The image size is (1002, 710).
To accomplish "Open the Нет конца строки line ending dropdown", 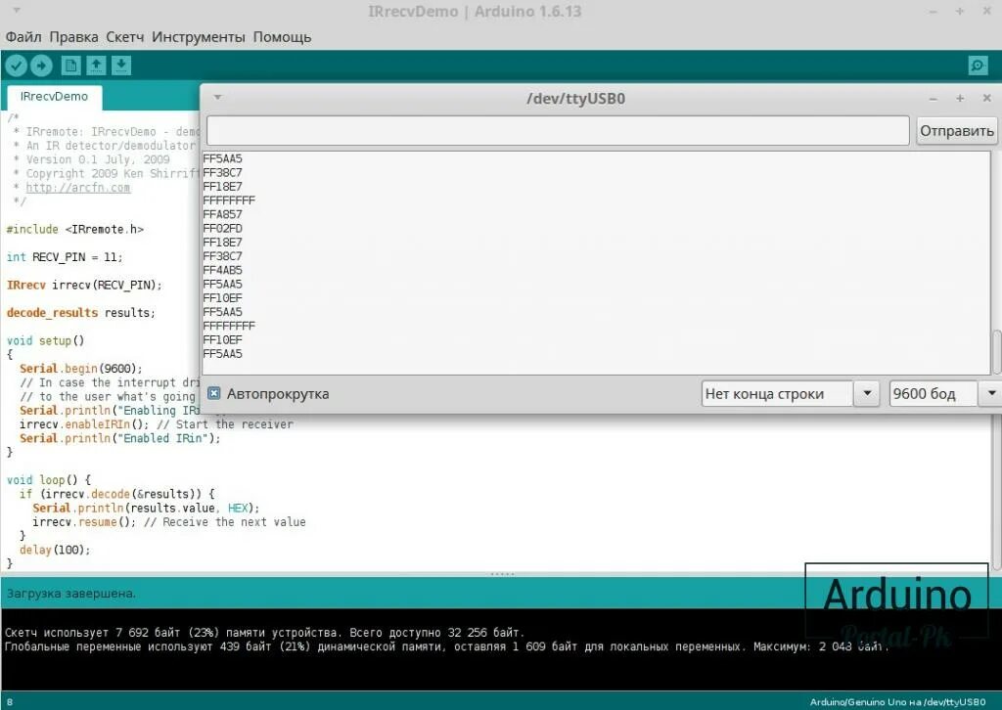I will pyautogui.click(x=791, y=394).
